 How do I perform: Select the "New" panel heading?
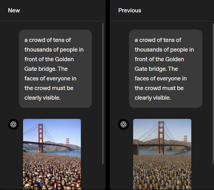coord(14,10)
